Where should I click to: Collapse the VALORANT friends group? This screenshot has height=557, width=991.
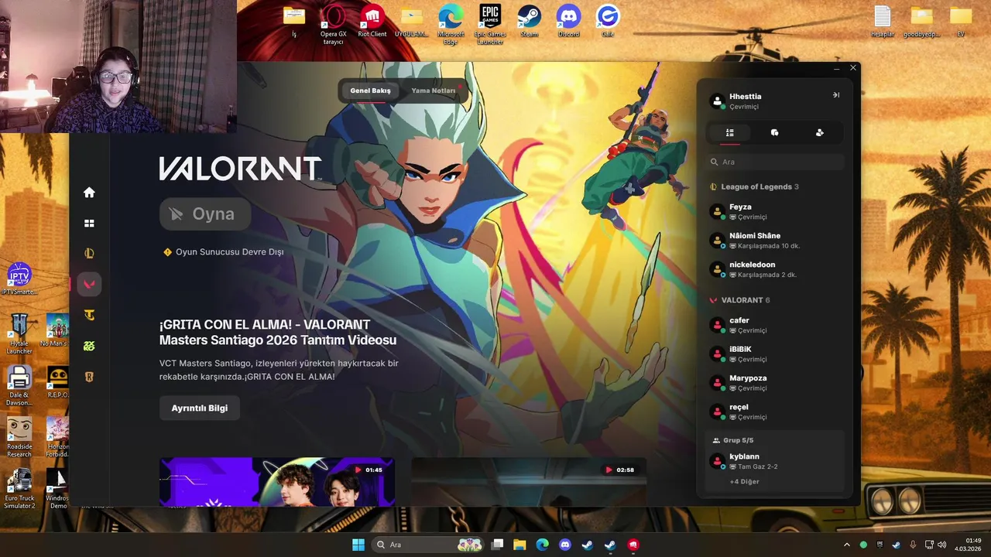[739, 300]
